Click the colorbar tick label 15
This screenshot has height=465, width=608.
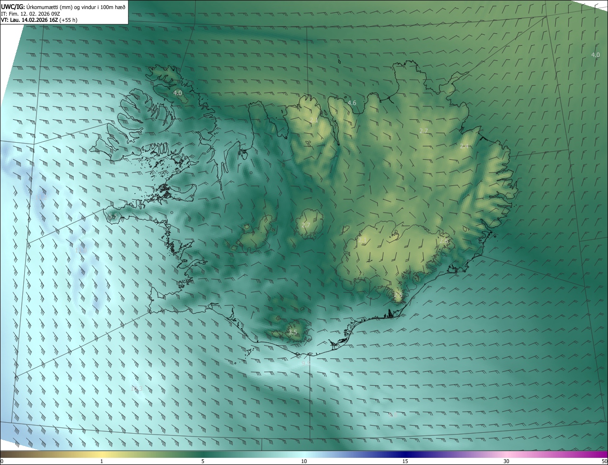405,461
